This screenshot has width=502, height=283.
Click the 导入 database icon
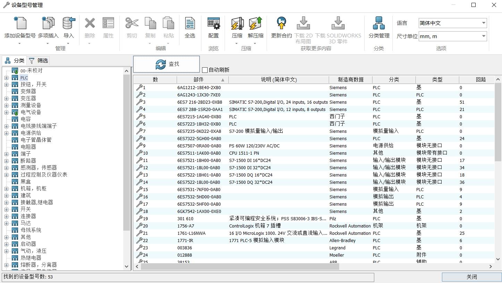68,24
